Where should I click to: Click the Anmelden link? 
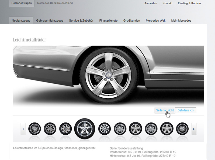pos(151,3)
